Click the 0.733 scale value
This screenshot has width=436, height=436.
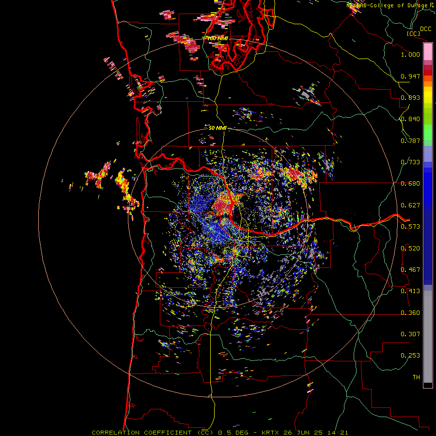pyautogui.click(x=410, y=162)
